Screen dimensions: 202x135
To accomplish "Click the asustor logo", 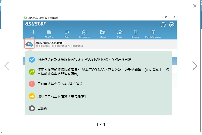I will coord(35,24).
